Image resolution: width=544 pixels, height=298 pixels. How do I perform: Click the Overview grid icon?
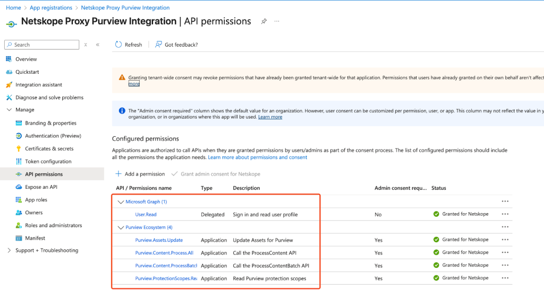click(x=8, y=59)
